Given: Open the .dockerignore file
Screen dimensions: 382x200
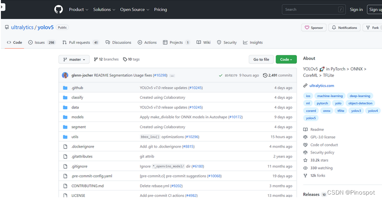Looking at the screenshot, I should (x=82, y=147).
